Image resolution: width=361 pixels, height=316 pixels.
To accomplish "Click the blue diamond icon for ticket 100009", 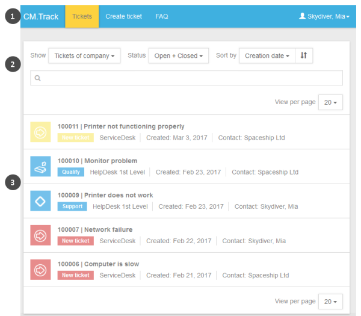I will pyautogui.click(x=40, y=200).
